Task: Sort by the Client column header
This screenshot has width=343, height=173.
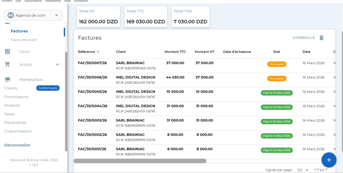Action: 121,52
